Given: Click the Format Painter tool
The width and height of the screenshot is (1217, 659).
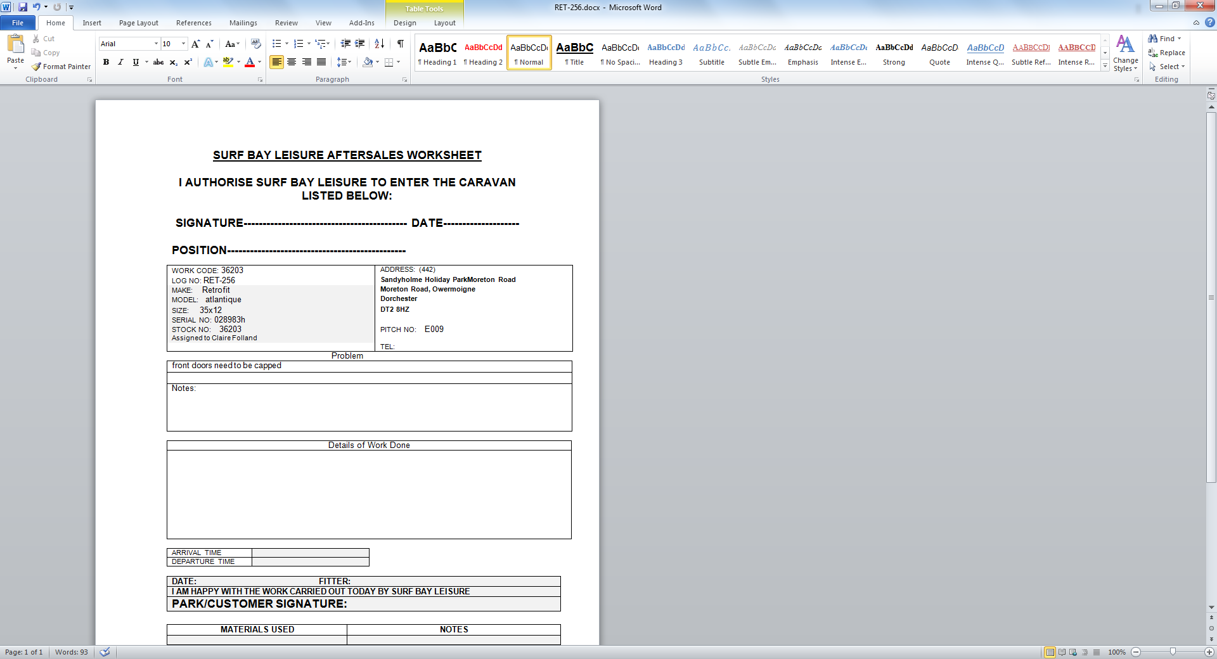Looking at the screenshot, I should (61, 67).
